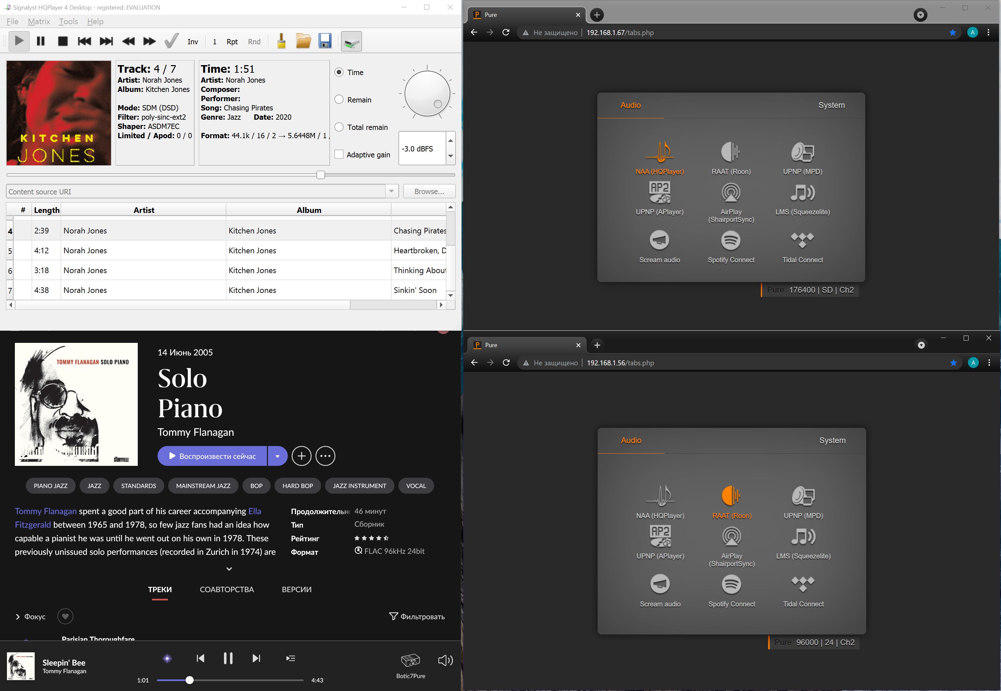Expand the play-now dropdown arrow
The image size is (1001, 691).
point(277,456)
